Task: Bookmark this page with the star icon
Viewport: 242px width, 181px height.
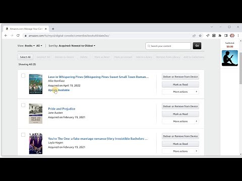Action: coord(200,36)
